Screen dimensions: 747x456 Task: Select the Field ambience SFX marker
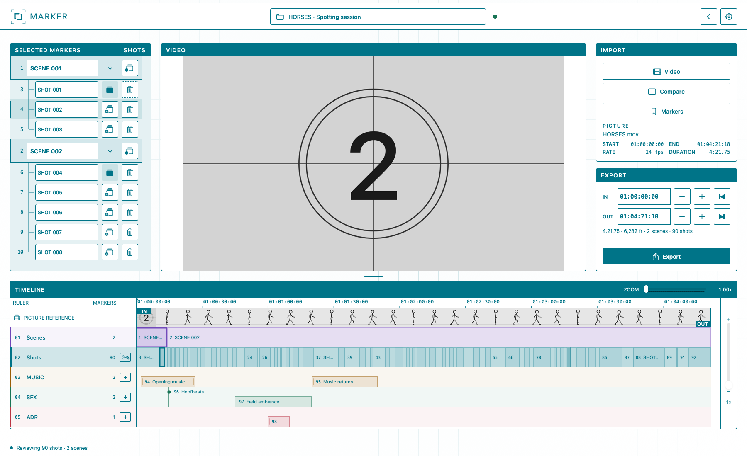point(273,402)
